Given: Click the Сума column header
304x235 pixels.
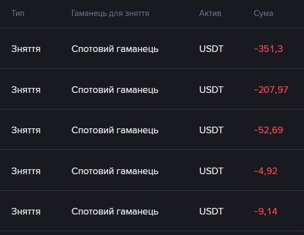Looking at the screenshot, I should (x=263, y=13).
